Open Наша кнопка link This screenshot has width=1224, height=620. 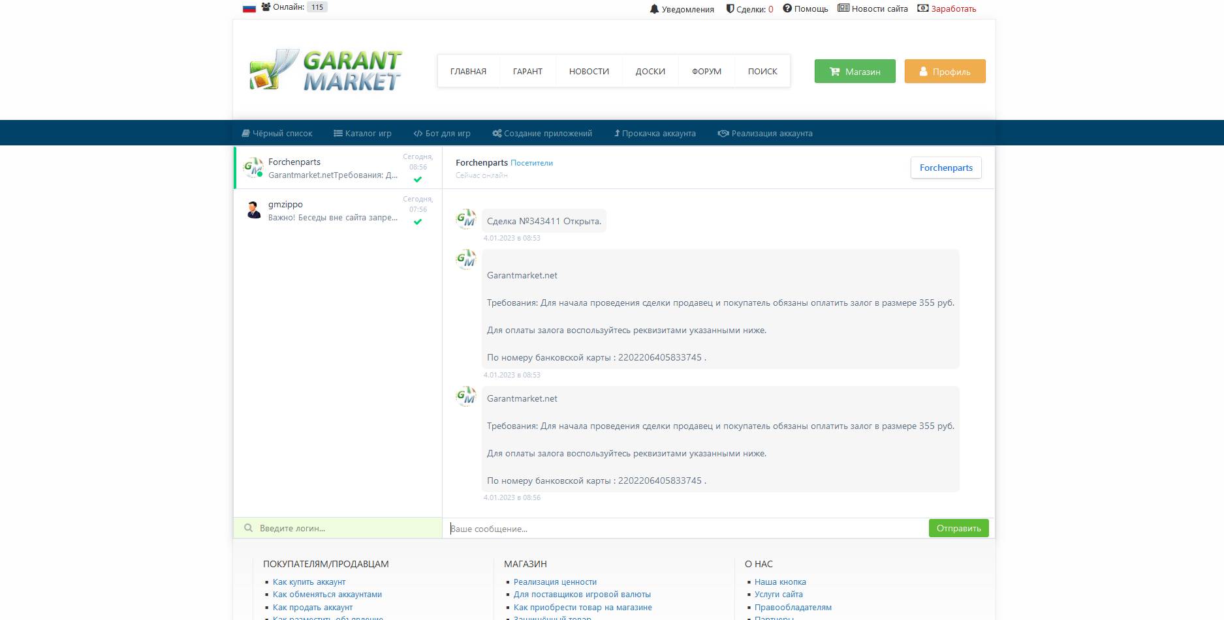(x=780, y=582)
